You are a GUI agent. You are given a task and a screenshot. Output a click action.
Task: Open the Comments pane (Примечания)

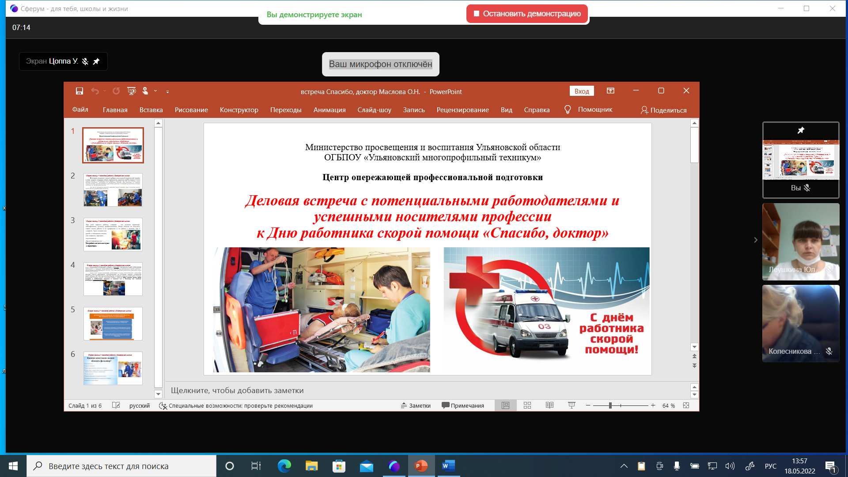click(x=463, y=405)
